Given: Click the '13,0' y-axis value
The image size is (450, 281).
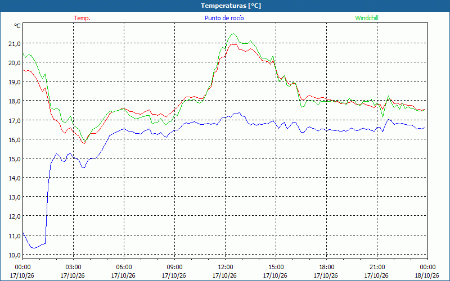Looking at the screenshot, I should (x=15, y=197).
